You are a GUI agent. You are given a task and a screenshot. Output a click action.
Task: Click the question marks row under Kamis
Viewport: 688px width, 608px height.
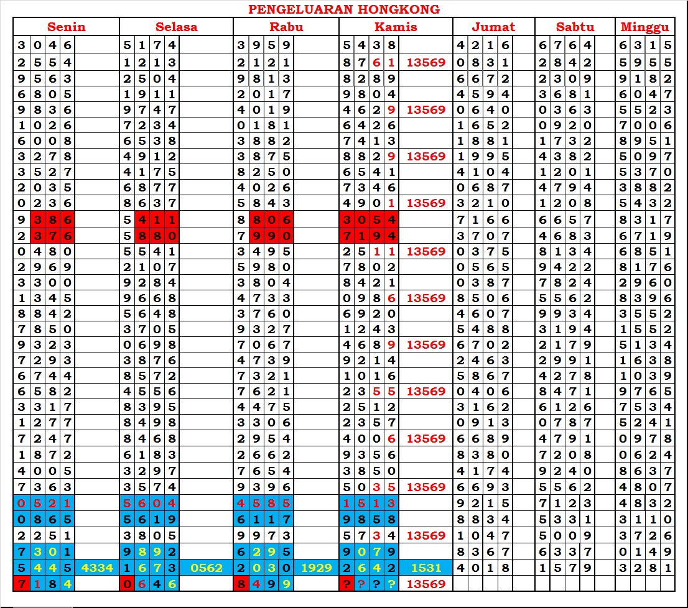tap(369, 584)
